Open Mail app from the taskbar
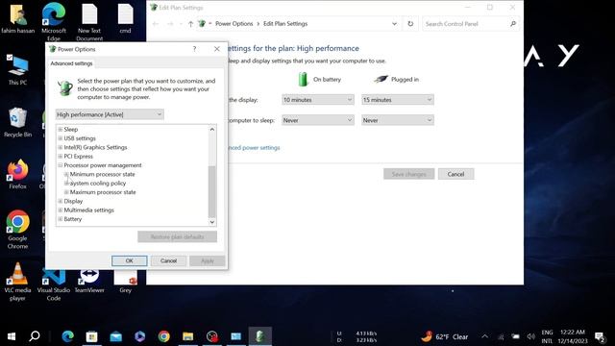This screenshot has width=615, height=346. [115, 336]
